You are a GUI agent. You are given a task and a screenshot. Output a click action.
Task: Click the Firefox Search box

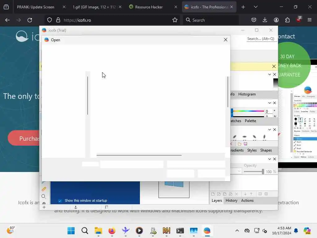point(211,20)
